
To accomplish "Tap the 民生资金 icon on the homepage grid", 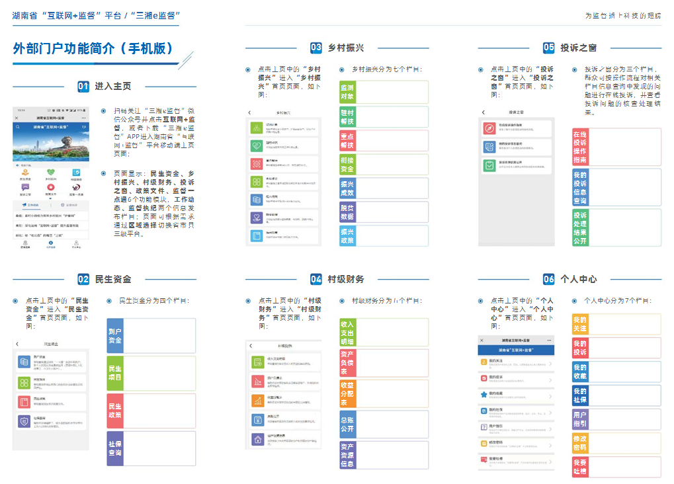I will [x=24, y=173].
